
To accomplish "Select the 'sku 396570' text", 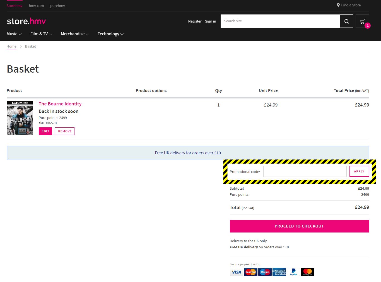I will coord(48,123).
